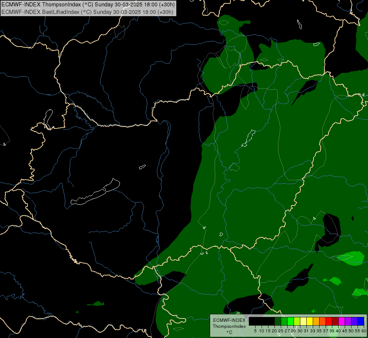Viewport: 368px width, 338px height.
Task: Select the BestLiftedIndex title line
Action: tap(87, 12)
